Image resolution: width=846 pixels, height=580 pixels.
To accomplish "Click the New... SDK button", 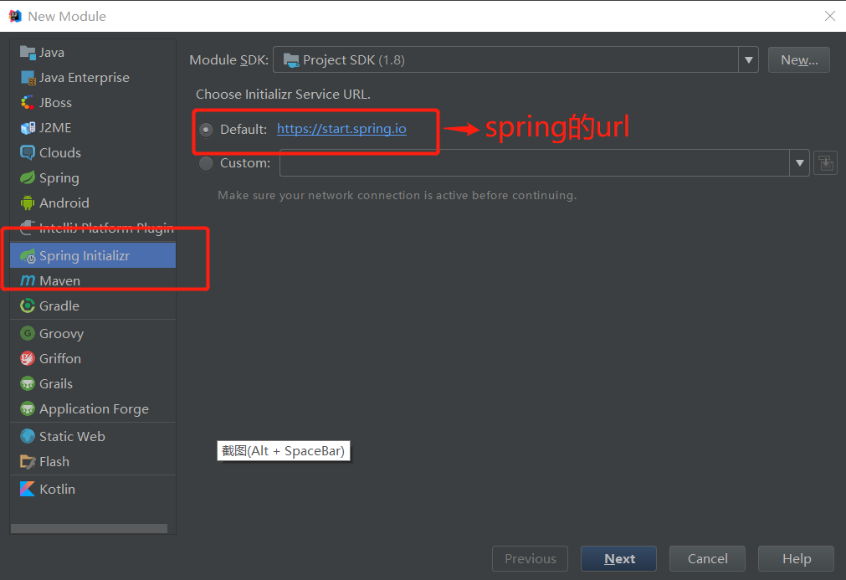I will click(799, 60).
